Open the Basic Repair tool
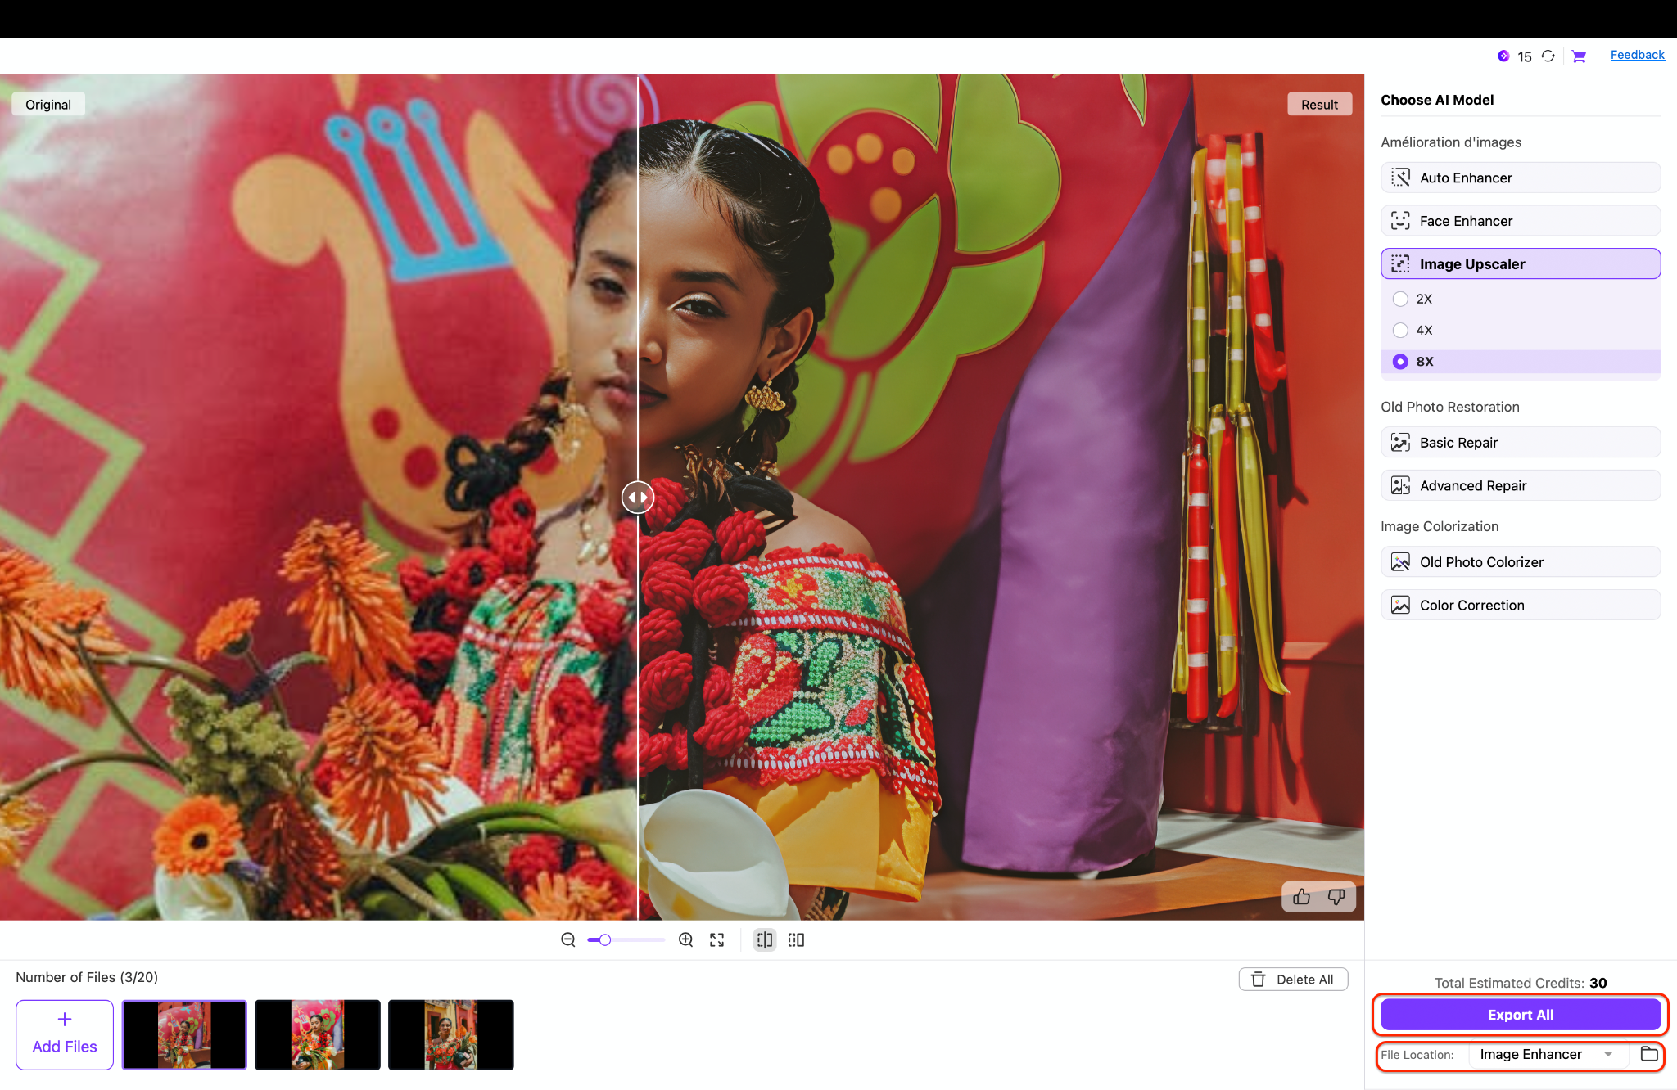The width and height of the screenshot is (1677, 1090). 1520,442
